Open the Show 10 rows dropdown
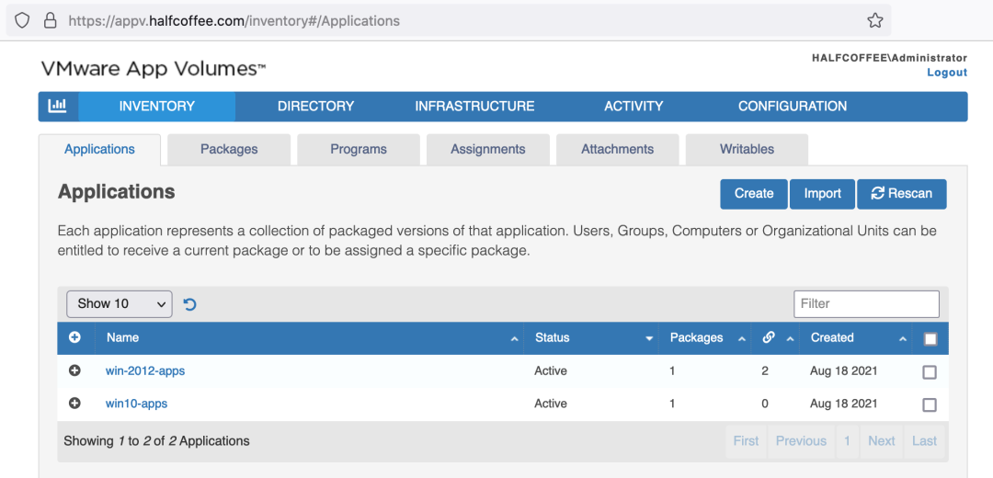 coord(120,304)
